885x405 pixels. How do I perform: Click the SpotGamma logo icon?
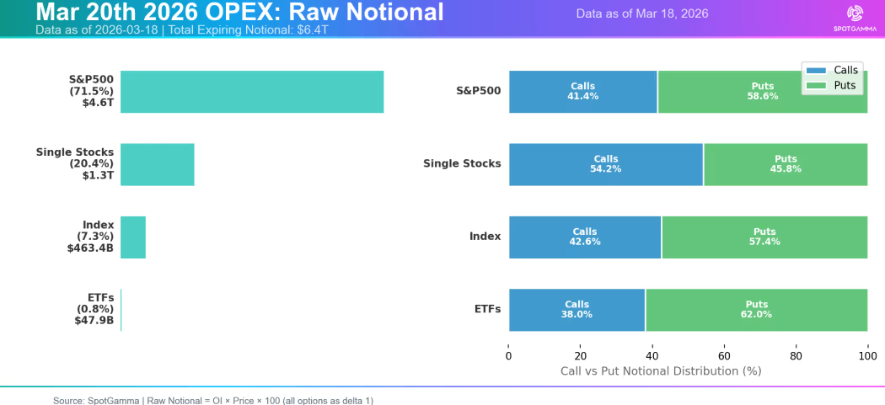tap(855, 13)
